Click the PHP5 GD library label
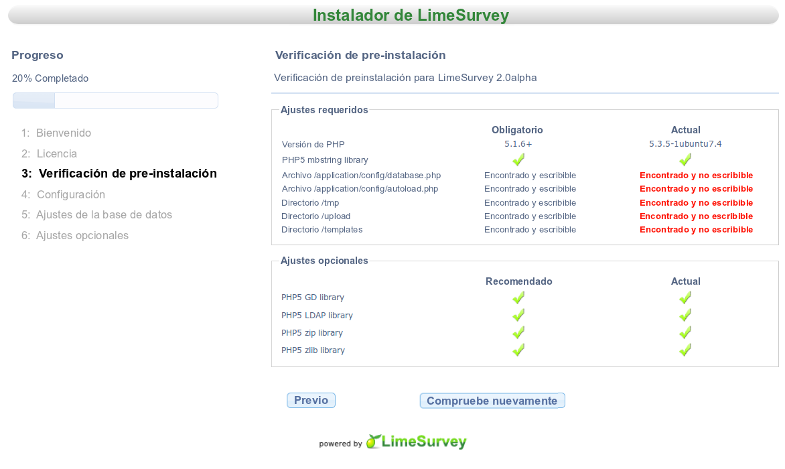Image resolution: width=785 pixels, height=469 pixels. (313, 297)
